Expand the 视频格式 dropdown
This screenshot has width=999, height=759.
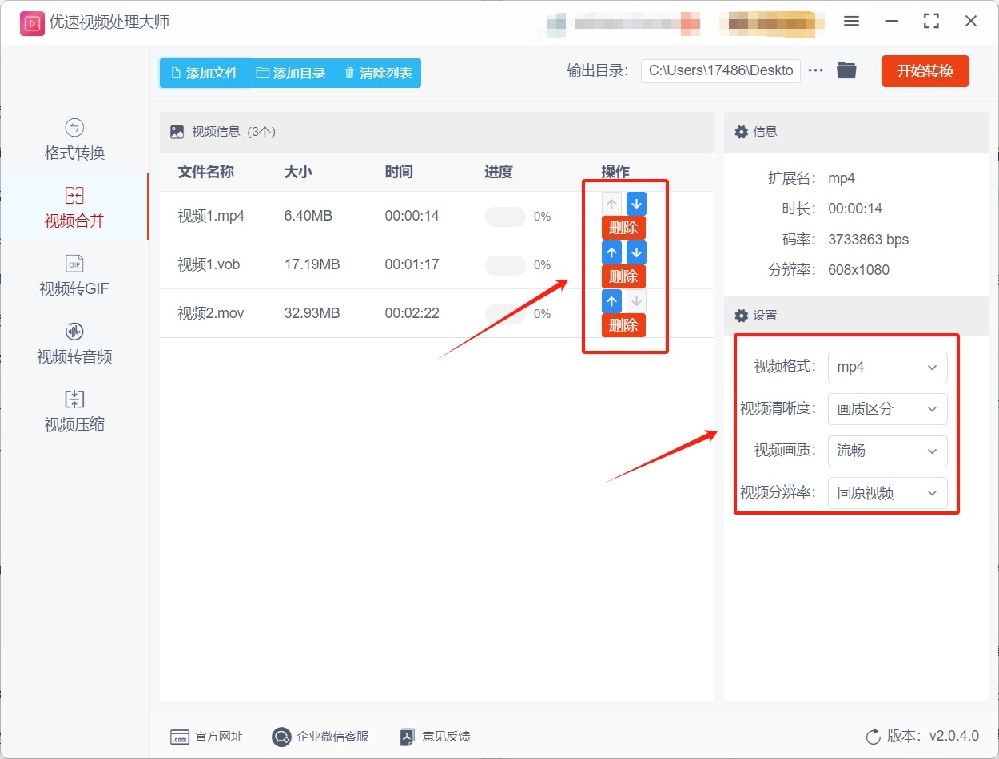[887, 368]
